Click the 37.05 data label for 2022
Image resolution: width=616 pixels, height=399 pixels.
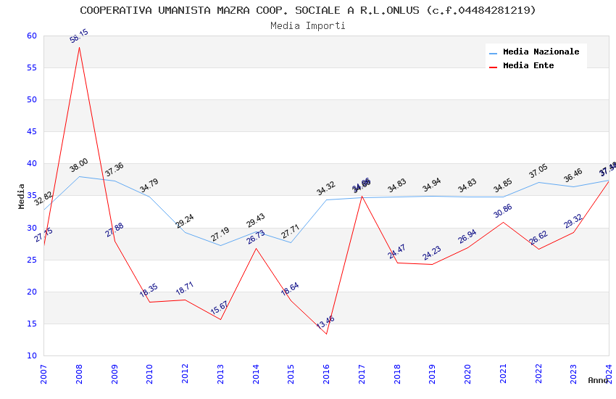(x=538, y=171)
